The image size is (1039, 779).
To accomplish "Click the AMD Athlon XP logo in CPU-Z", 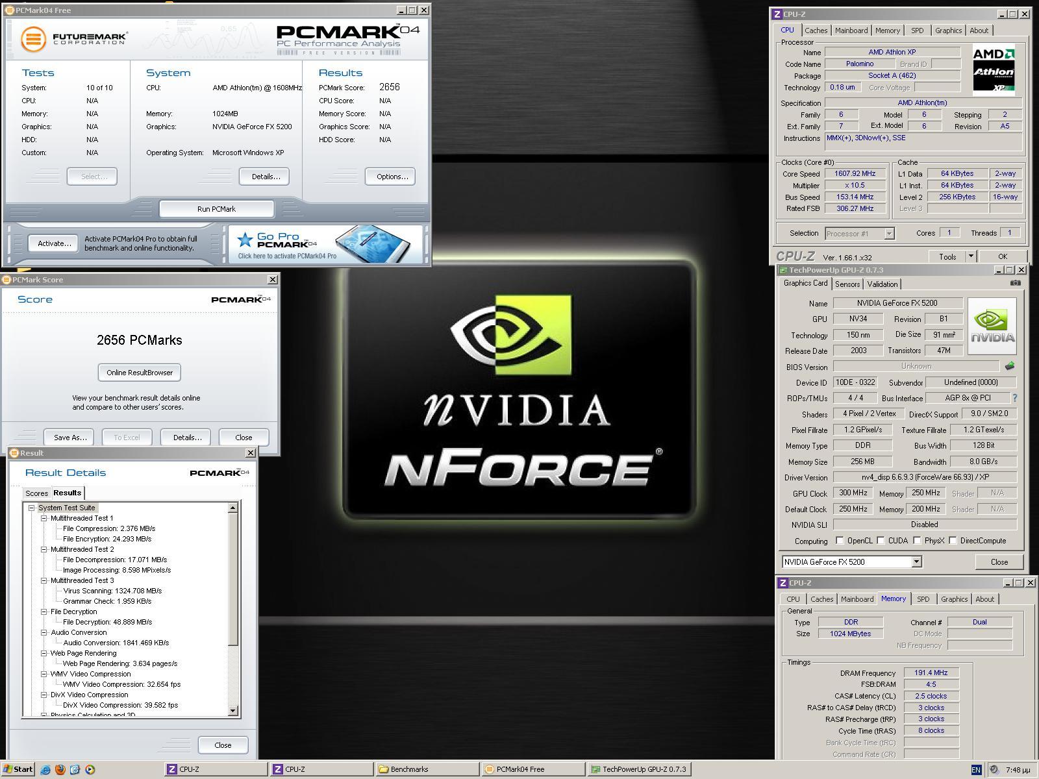I will [x=994, y=69].
